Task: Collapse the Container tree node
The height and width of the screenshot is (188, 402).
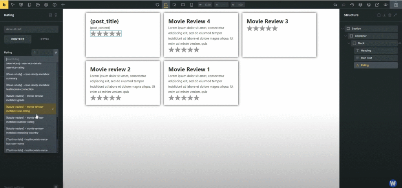Action: 345,36
